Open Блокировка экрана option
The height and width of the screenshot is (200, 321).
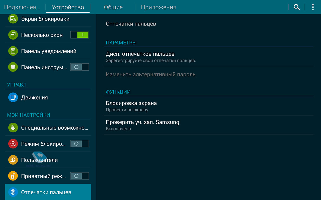coord(209,106)
